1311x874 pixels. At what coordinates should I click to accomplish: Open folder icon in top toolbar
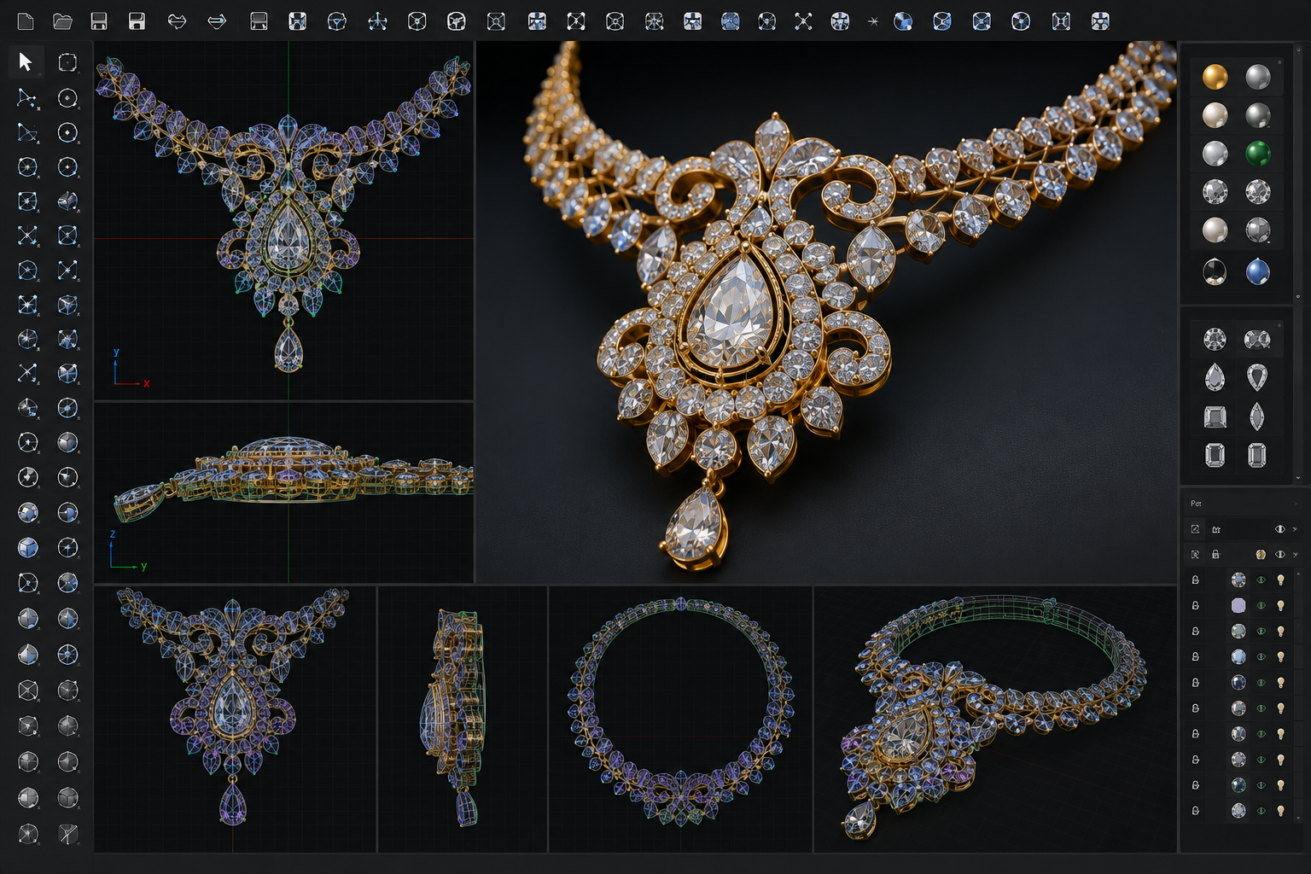tap(62, 21)
